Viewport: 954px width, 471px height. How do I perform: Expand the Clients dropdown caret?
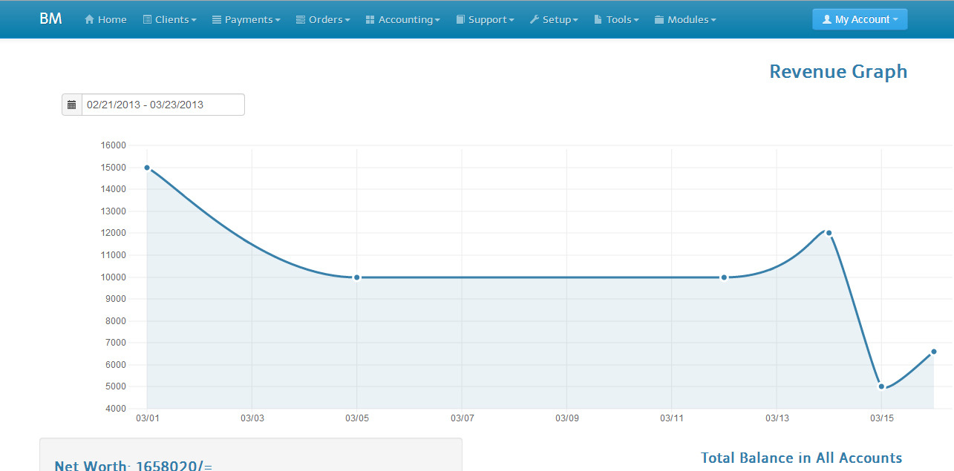[194, 21]
